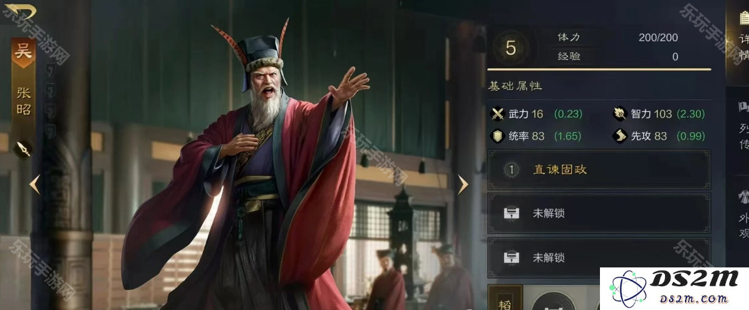
Task: Open the DS2M site logo
Action: coord(674,289)
